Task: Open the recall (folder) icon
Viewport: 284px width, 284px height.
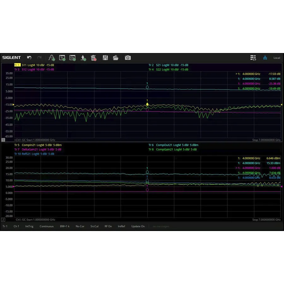Action: pyautogui.click(x=115, y=58)
